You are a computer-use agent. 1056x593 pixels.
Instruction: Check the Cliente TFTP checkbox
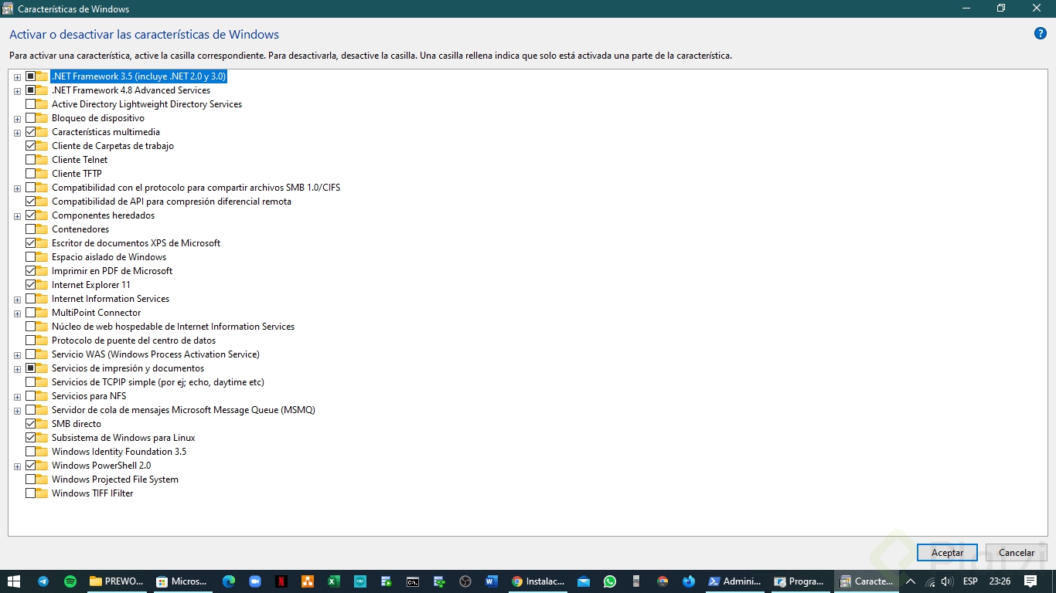(x=30, y=174)
